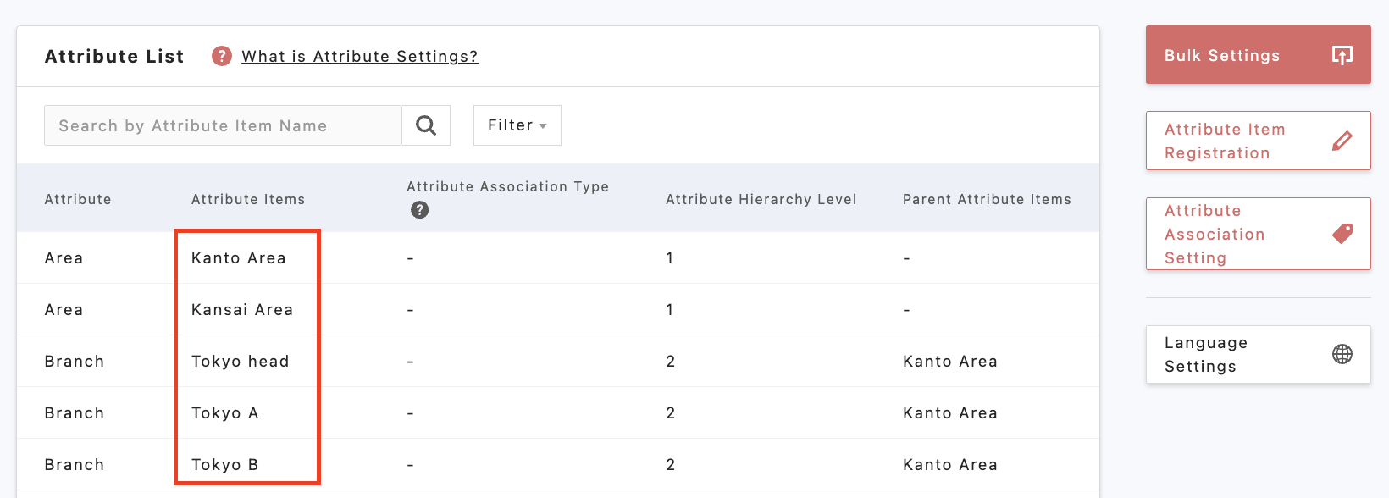This screenshot has width=1389, height=498.
Task: Open the Filter dropdown
Action: pyautogui.click(x=517, y=125)
